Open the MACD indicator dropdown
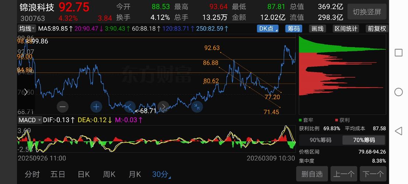408x184 pixels. click(30, 120)
